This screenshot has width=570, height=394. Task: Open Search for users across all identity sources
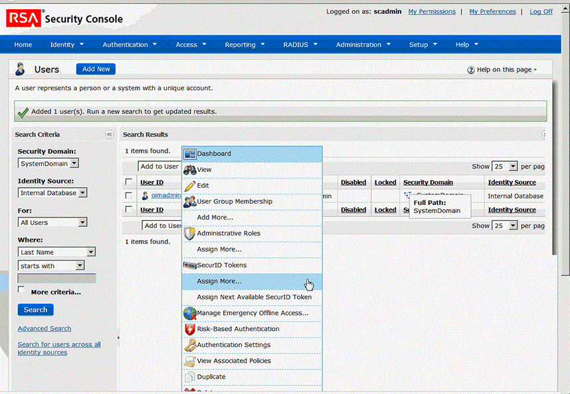coord(59,348)
